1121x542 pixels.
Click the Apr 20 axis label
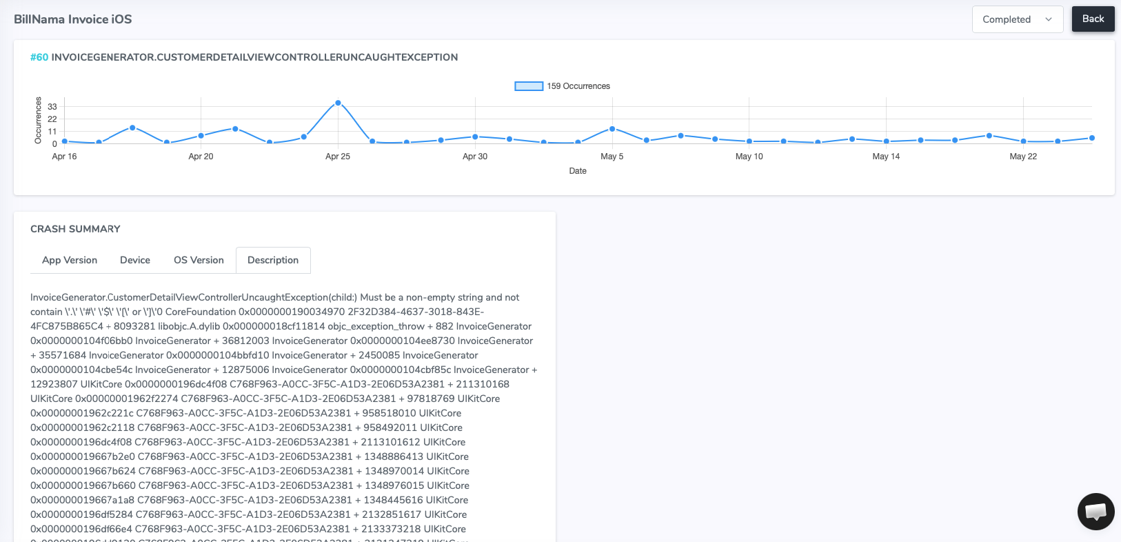(201, 157)
